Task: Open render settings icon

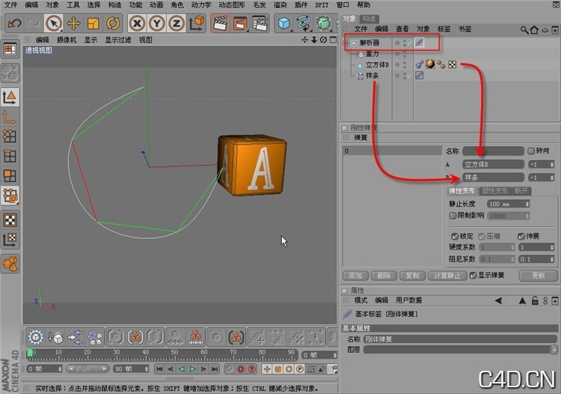Action: [260, 24]
